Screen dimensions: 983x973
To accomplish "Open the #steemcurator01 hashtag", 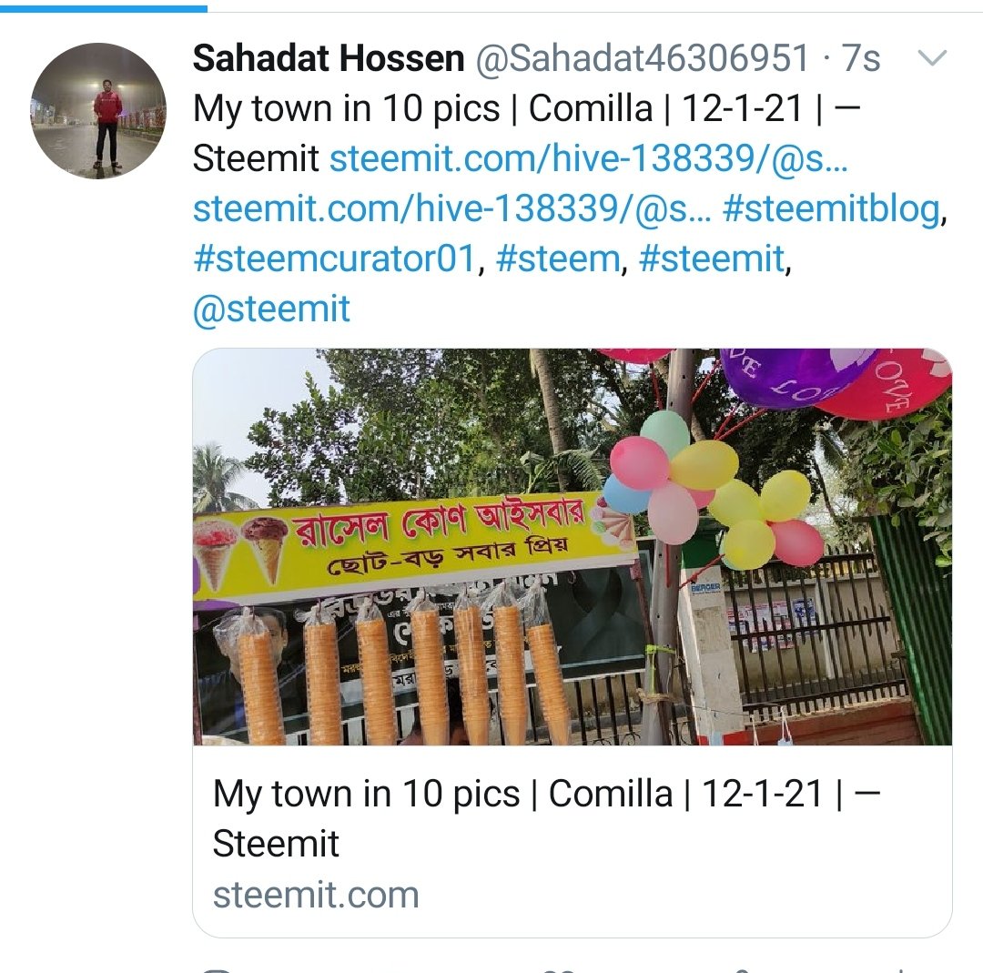I will [x=334, y=258].
